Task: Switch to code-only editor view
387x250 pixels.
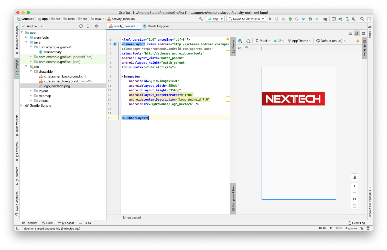Action: click(x=350, y=33)
